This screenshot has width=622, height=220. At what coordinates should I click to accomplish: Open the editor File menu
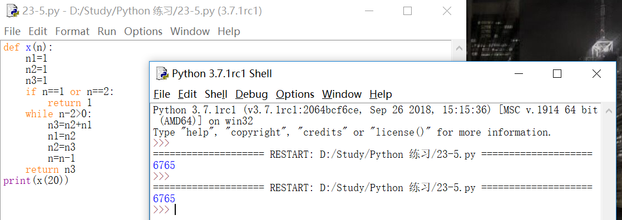tap(12, 31)
